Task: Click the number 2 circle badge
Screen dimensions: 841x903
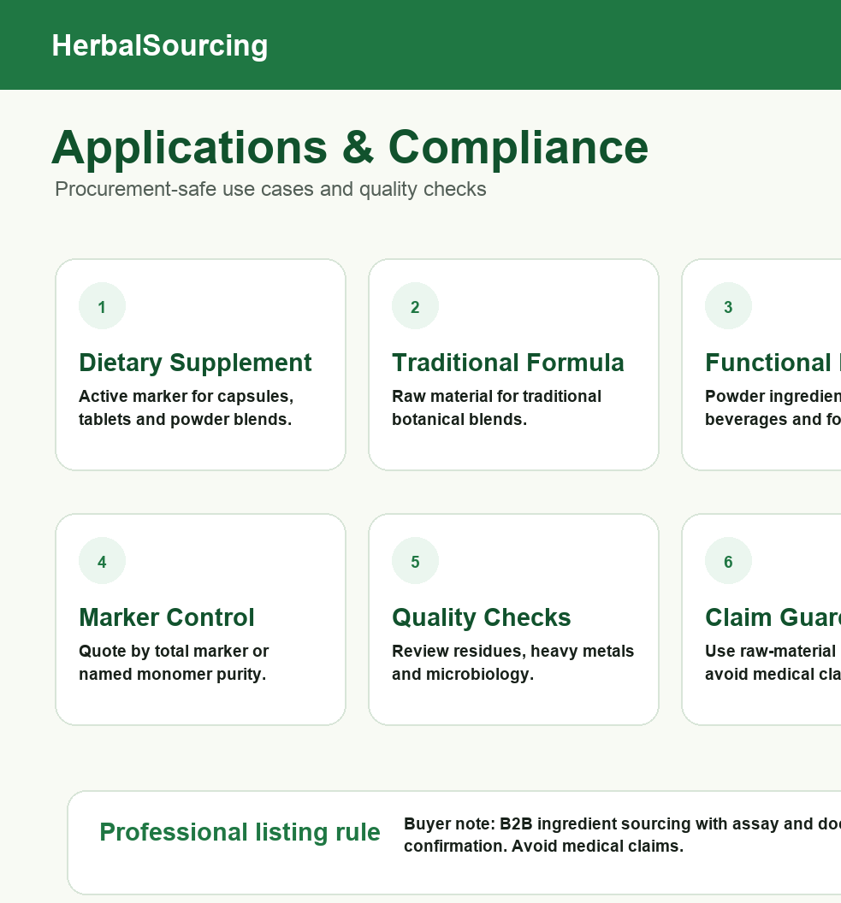Action: click(415, 306)
